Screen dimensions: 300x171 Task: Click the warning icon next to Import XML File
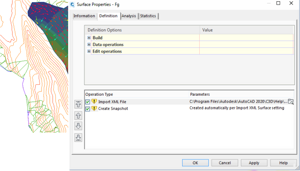(94, 102)
